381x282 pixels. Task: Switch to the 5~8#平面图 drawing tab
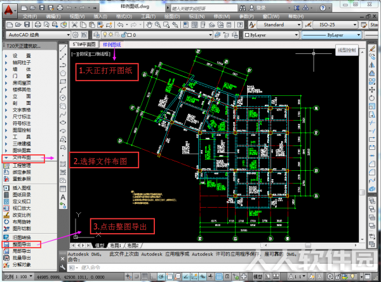tap(84, 44)
